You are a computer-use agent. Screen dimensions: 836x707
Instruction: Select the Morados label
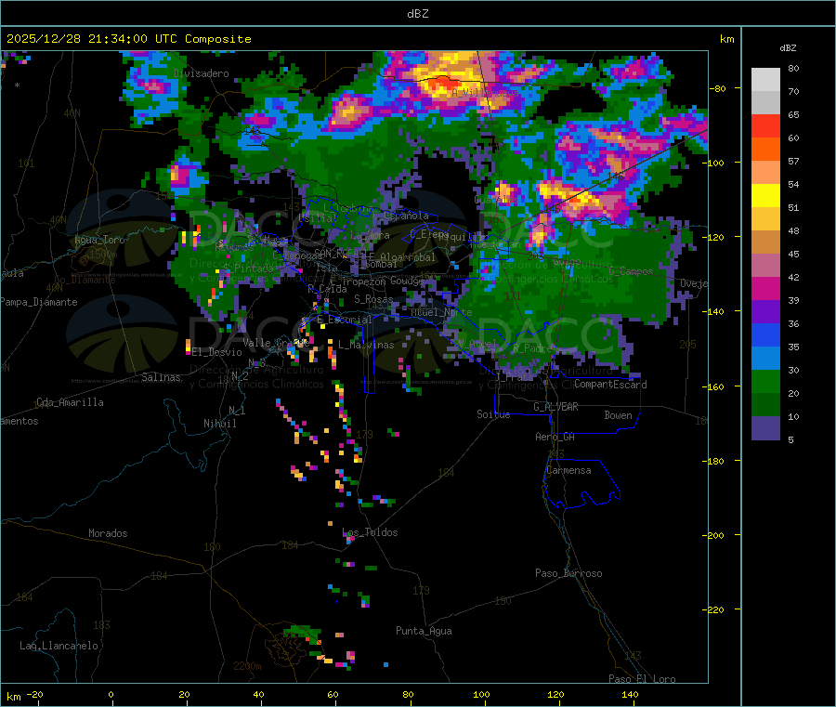click(108, 533)
